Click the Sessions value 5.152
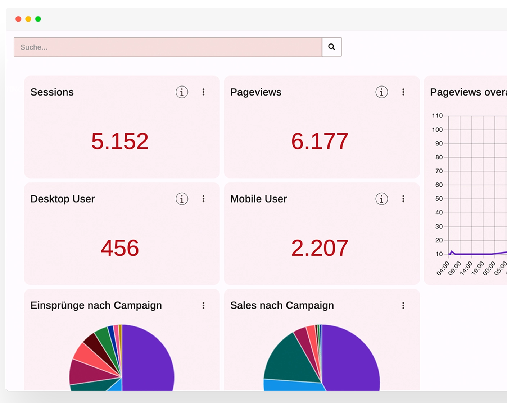The width and height of the screenshot is (507, 403). pyautogui.click(x=120, y=141)
